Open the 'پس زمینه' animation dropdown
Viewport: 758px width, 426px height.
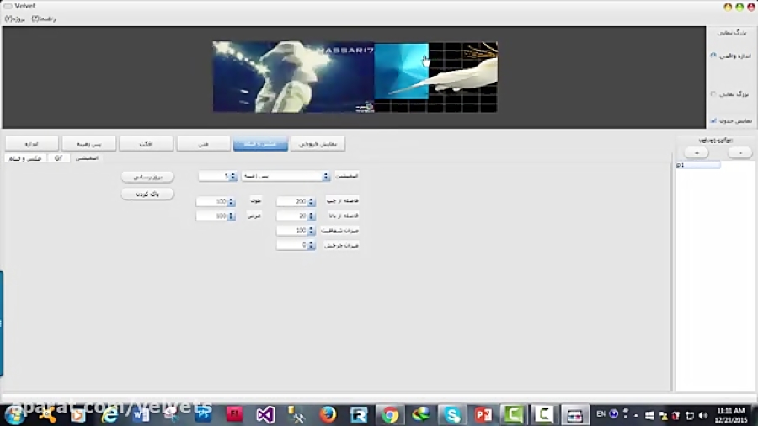click(286, 176)
